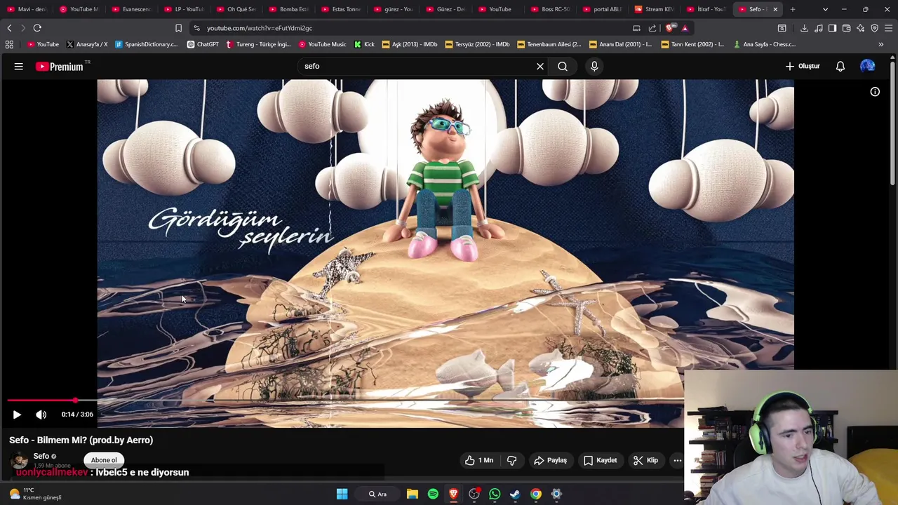Open the browser main hamburger menu
Screen dimensions: 898x505
click(x=888, y=28)
